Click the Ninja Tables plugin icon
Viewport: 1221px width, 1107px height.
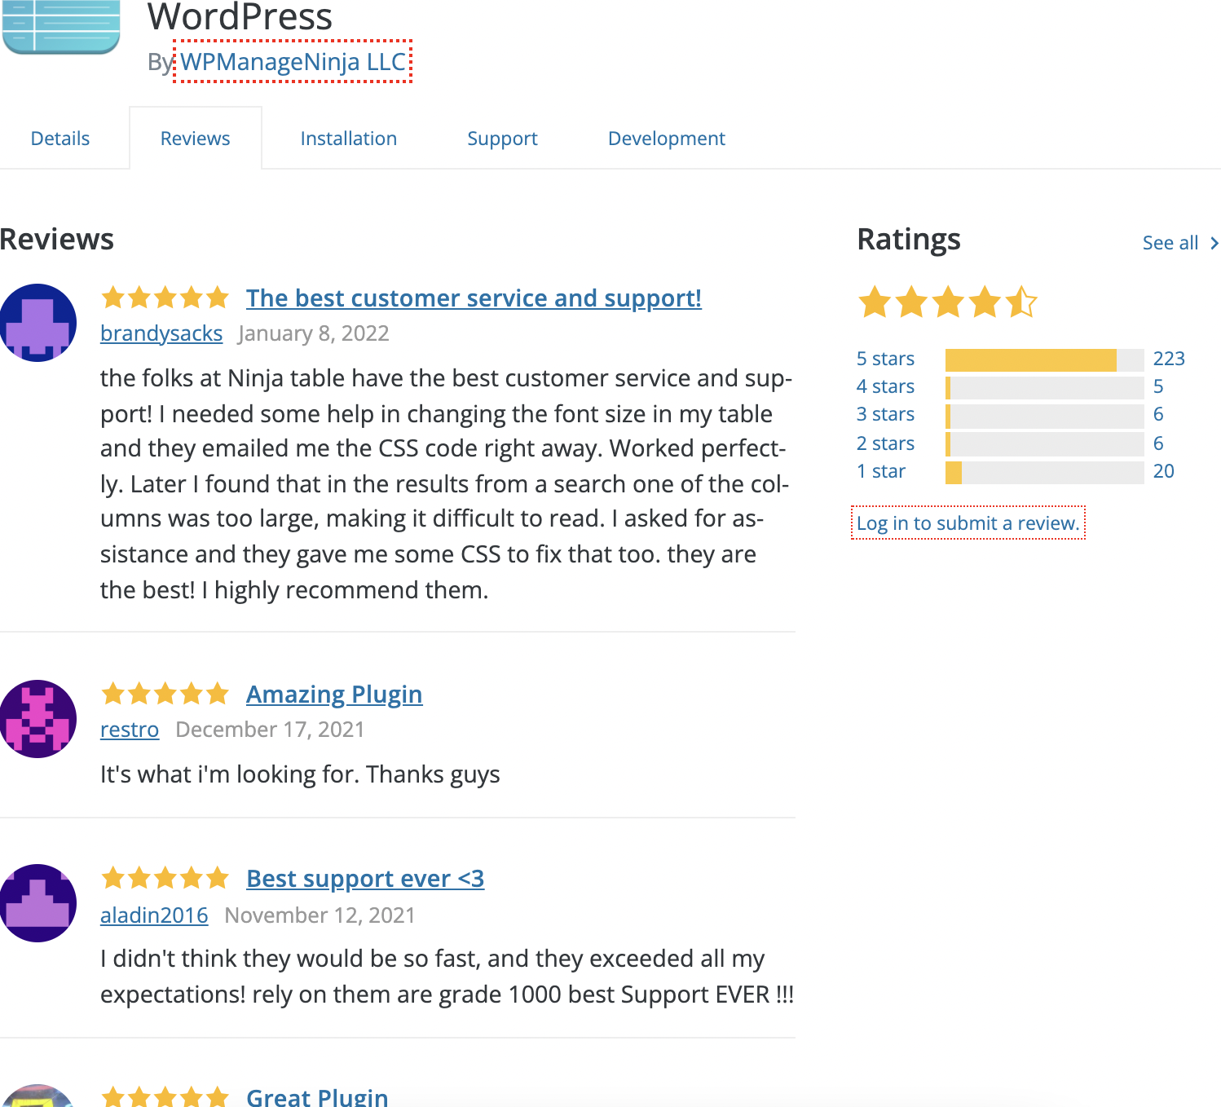coord(60,26)
